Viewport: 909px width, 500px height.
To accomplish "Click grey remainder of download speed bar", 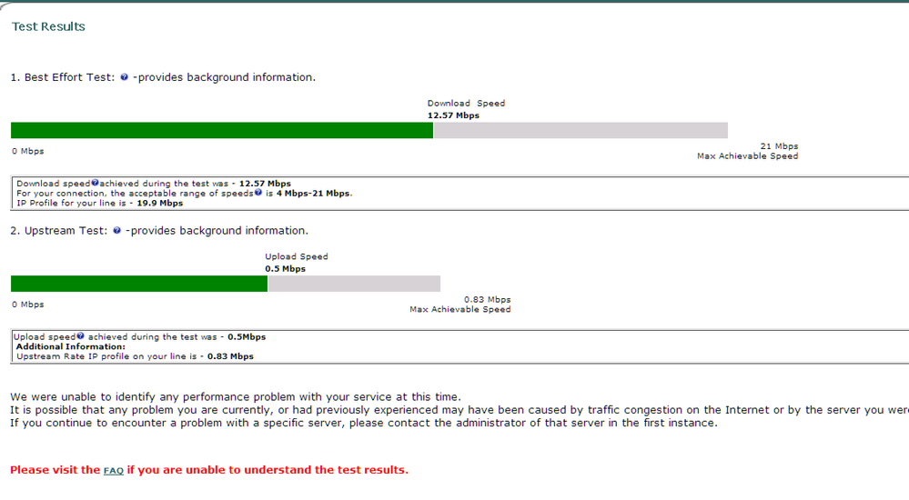I will pos(581,130).
